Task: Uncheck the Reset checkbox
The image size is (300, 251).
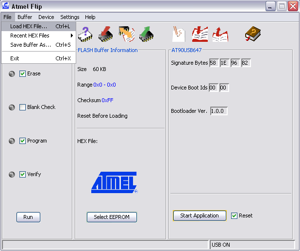Action: (234, 215)
